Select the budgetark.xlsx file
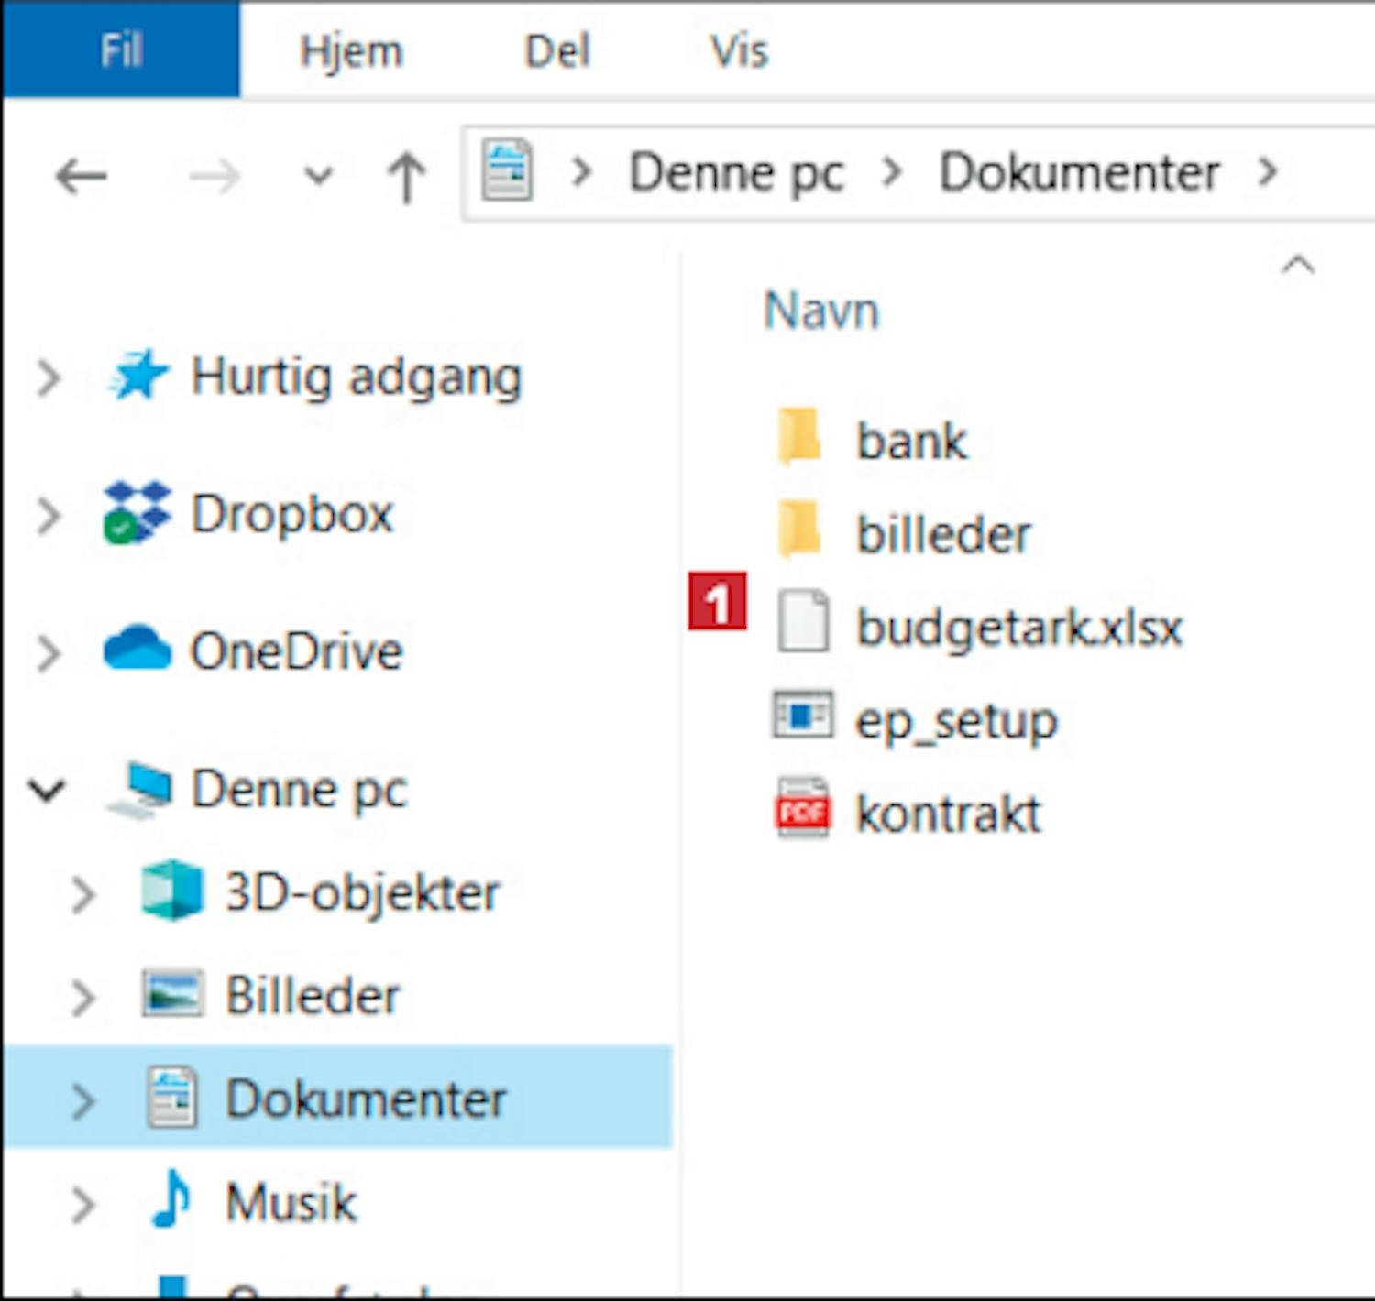The width and height of the screenshot is (1375, 1301). click(x=1017, y=628)
